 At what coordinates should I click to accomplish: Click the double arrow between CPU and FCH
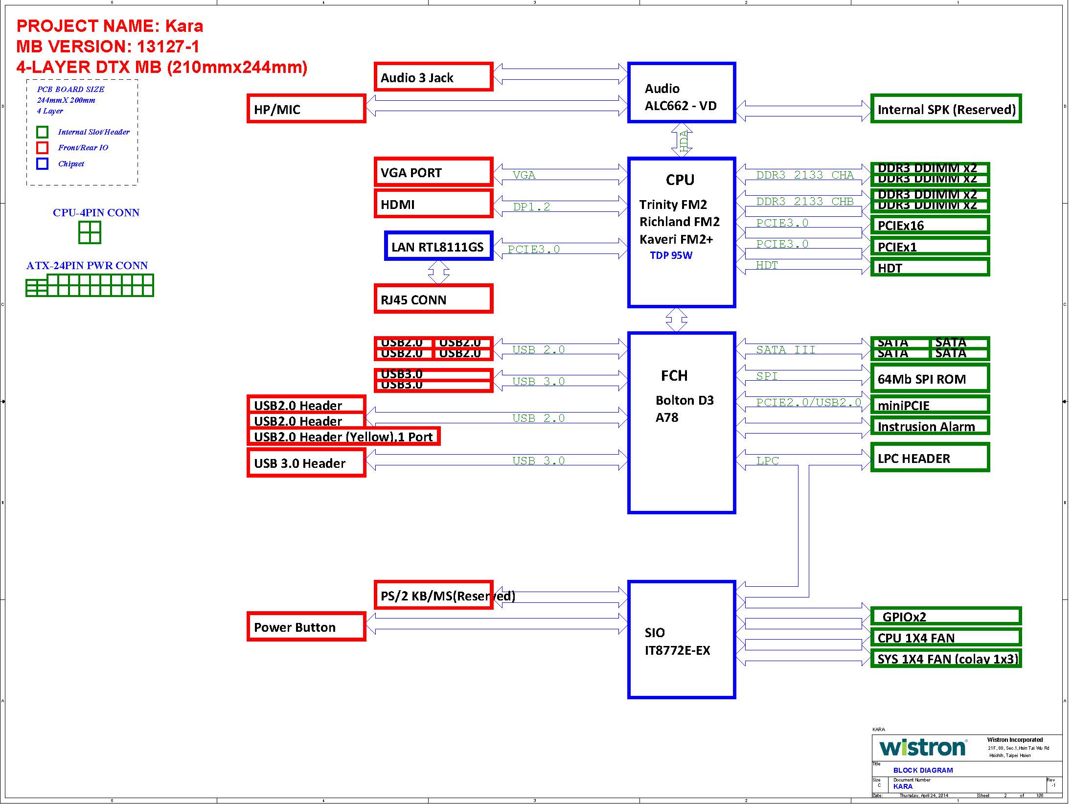click(x=676, y=320)
